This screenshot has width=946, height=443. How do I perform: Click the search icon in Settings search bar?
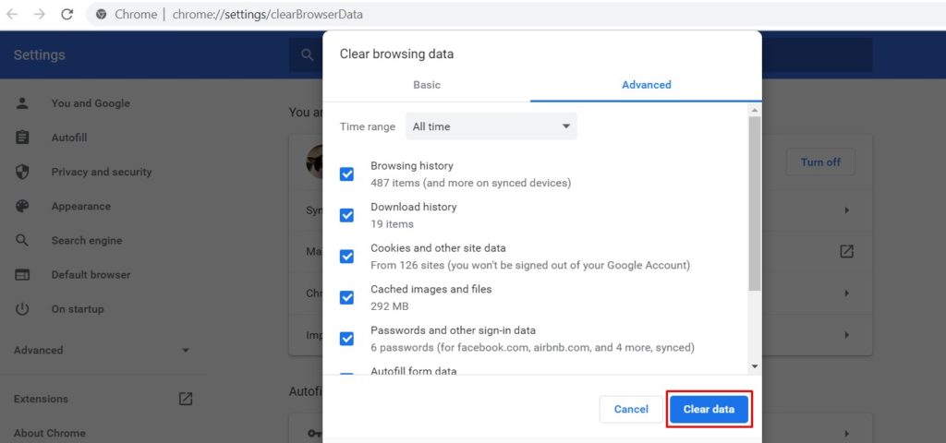click(308, 54)
